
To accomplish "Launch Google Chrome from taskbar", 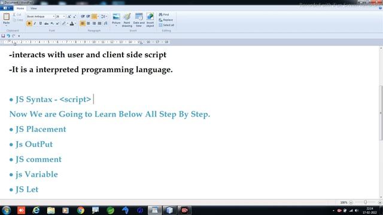I will pos(80,210).
